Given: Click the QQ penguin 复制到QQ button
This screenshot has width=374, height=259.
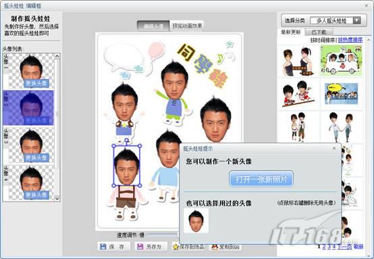Looking at the screenshot, I should pos(225,247).
